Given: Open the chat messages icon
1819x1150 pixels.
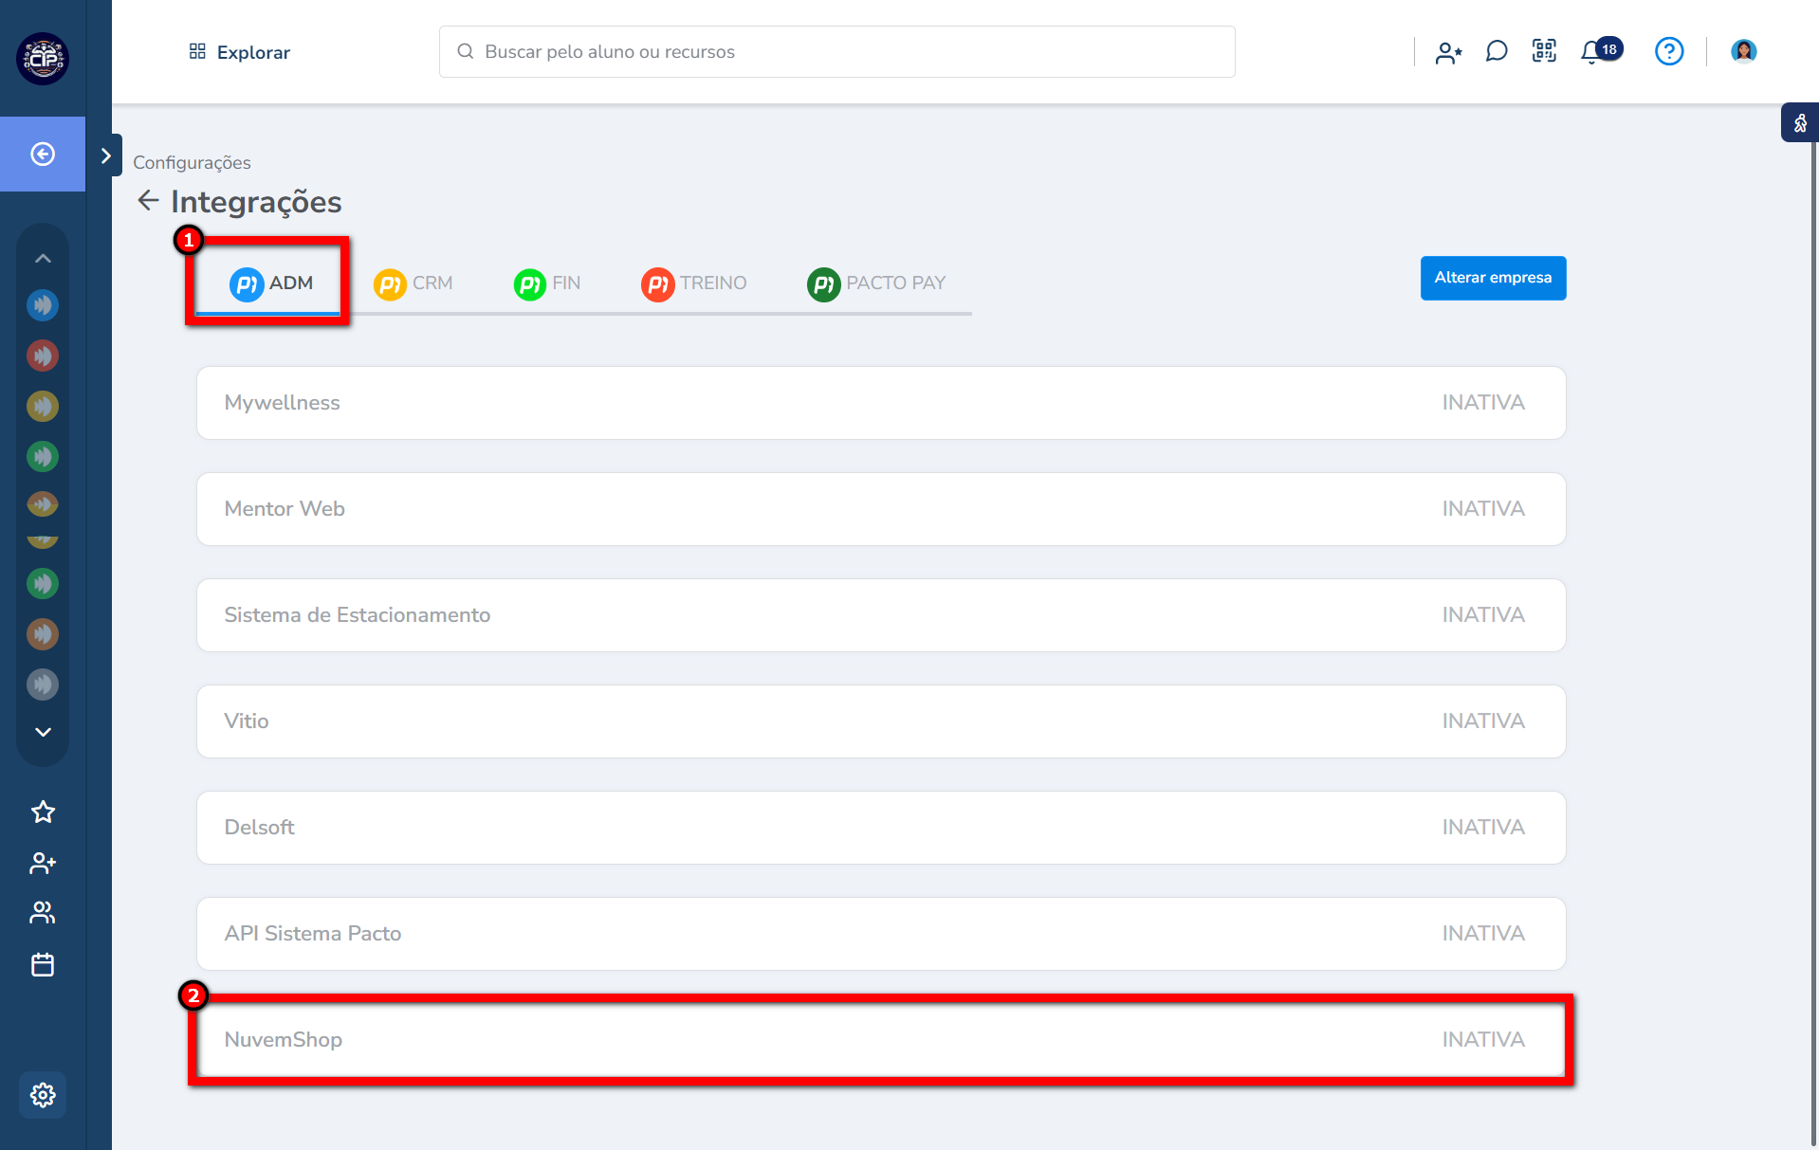Looking at the screenshot, I should pyautogui.click(x=1497, y=51).
